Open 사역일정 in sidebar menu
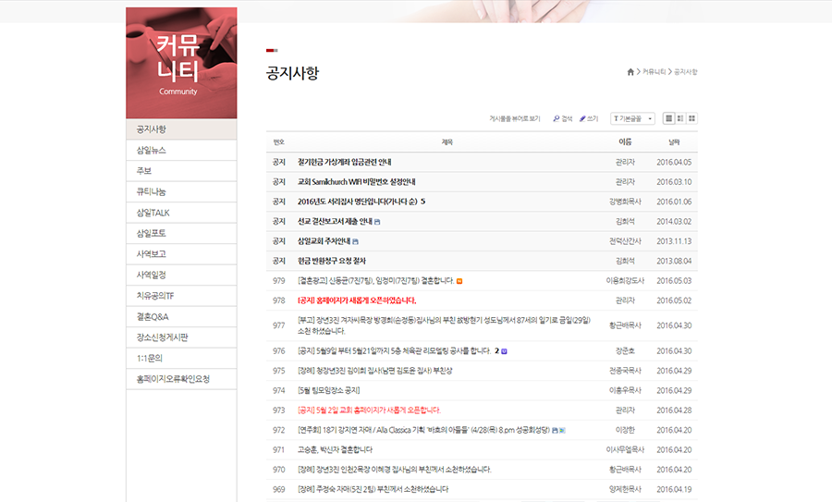Viewport: 832px width, 502px height. pyautogui.click(x=181, y=275)
